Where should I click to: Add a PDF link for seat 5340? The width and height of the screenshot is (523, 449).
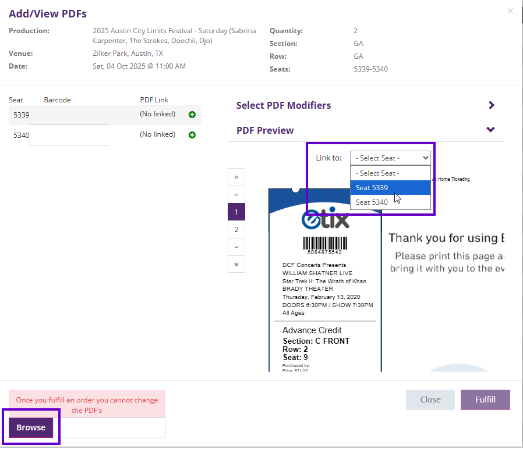[192, 135]
